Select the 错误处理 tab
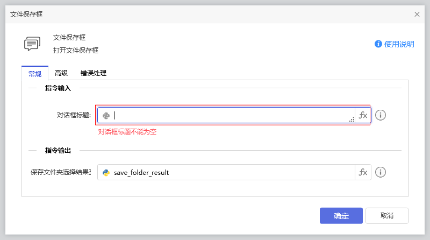Image resolution: width=430 pixels, height=240 pixels. coord(94,73)
